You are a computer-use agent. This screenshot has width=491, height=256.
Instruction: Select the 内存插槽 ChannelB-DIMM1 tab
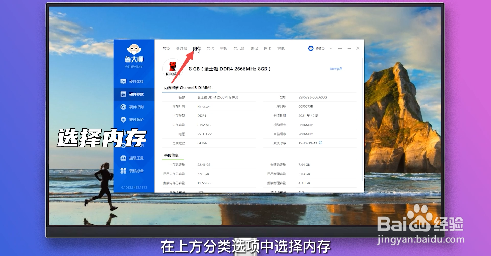click(188, 88)
